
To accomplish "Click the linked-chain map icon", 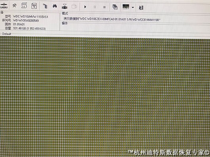I will (45, 6).
